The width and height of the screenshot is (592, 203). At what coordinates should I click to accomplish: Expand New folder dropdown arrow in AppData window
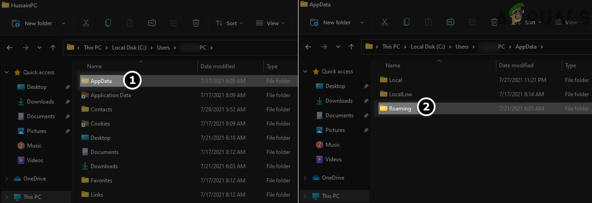(x=362, y=22)
